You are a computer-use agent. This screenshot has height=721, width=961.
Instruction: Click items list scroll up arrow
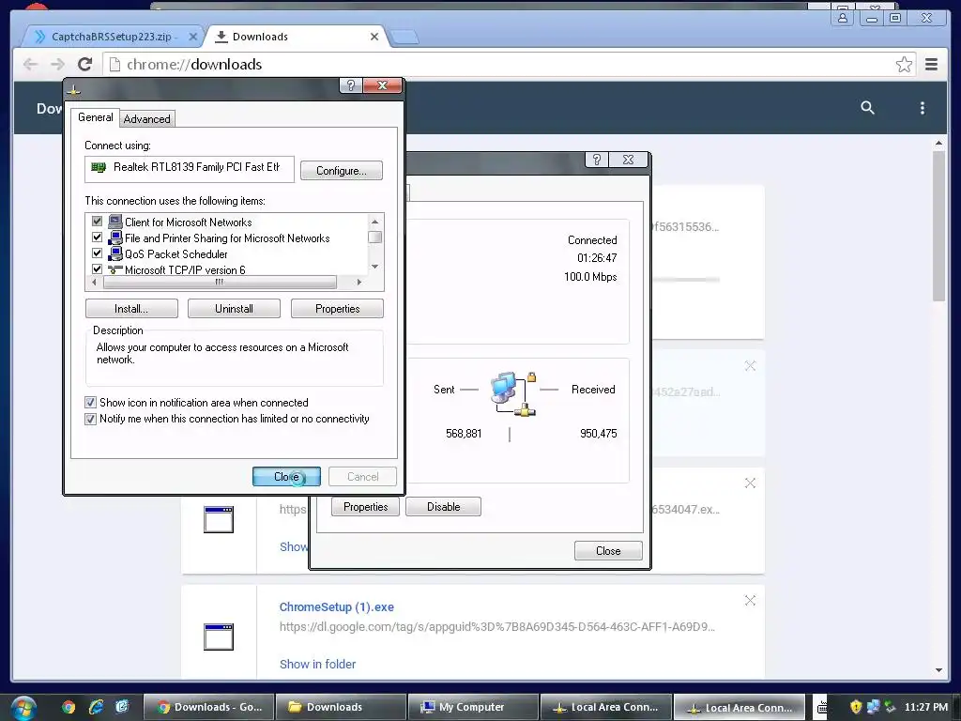(375, 222)
